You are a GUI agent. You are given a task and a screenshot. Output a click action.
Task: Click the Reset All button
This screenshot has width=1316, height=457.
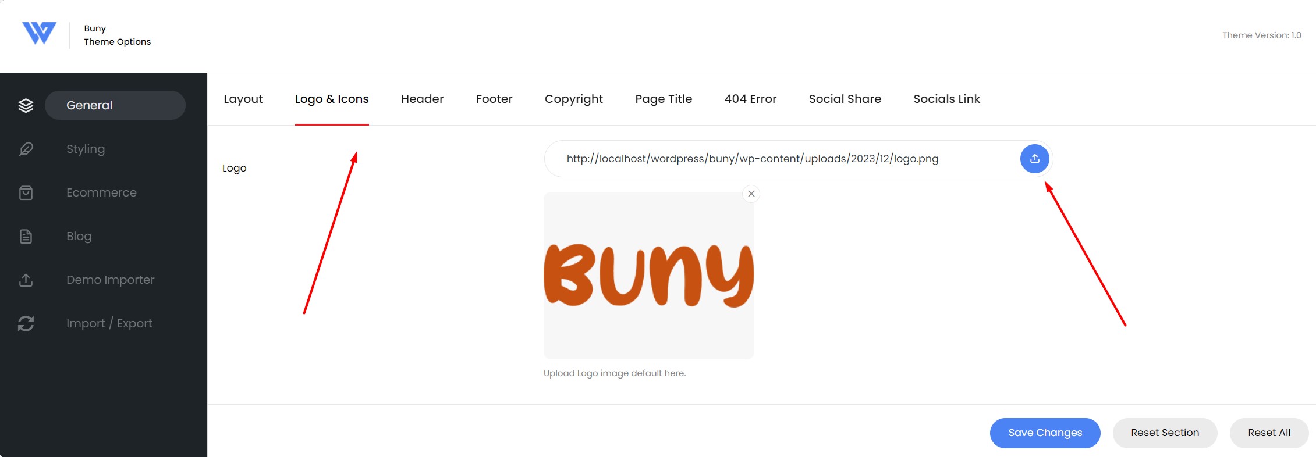1269,433
